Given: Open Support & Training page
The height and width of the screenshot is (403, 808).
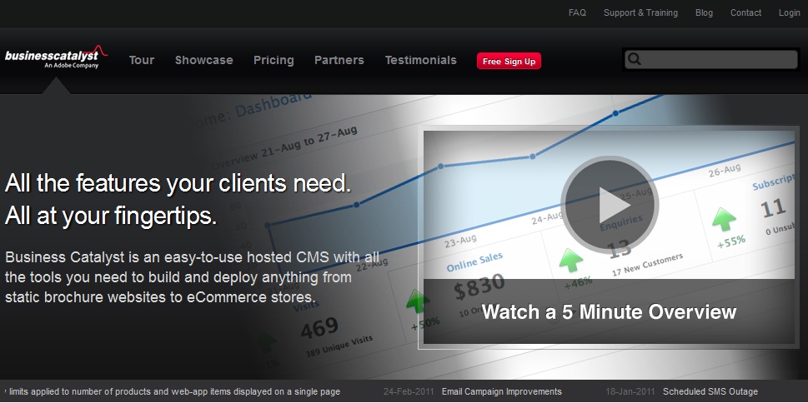Looking at the screenshot, I should [x=640, y=12].
